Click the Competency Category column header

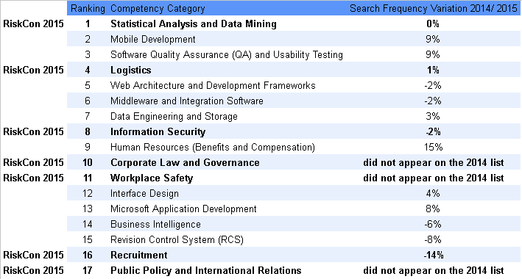tap(158, 8)
